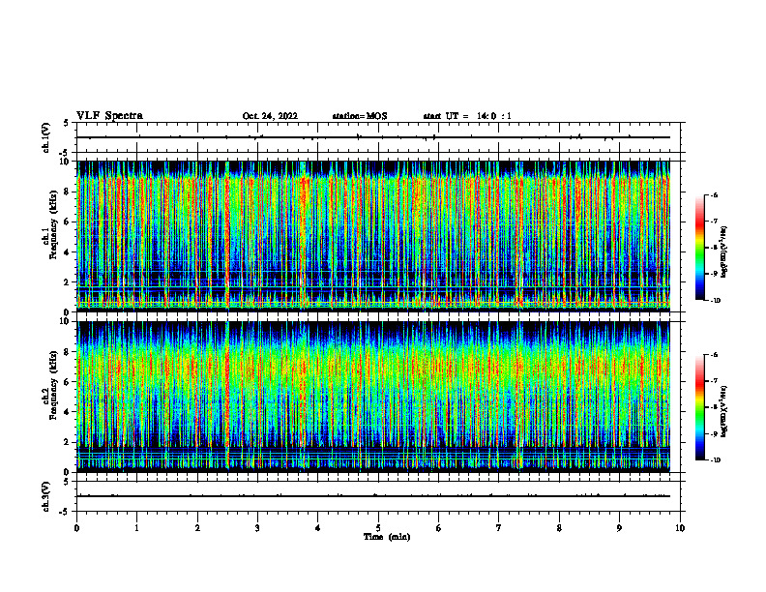Click time axis tick label "8"

point(559,528)
